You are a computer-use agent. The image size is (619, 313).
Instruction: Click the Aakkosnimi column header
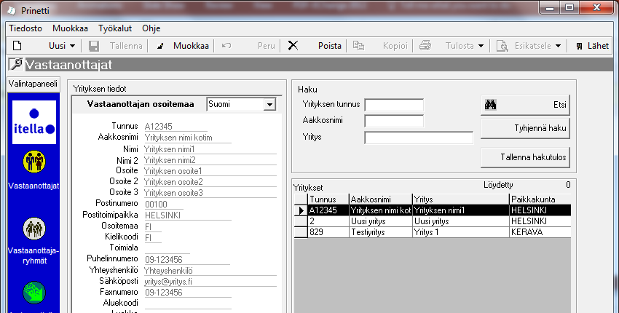point(381,199)
